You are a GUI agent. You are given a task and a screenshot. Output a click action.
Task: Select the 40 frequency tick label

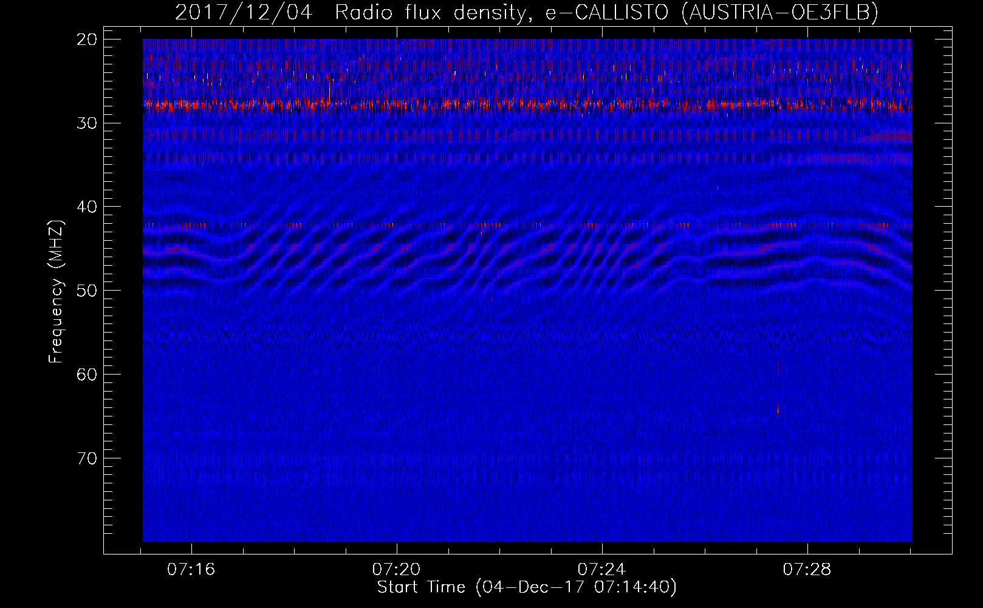(87, 207)
